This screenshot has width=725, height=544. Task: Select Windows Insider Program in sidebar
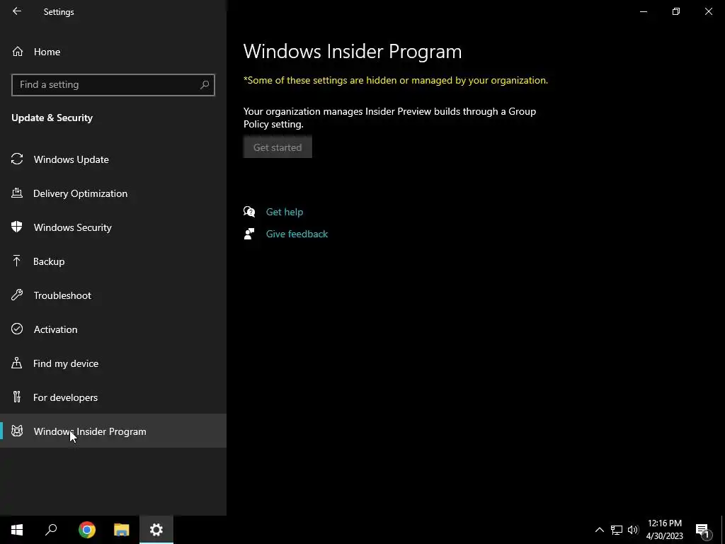coord(113,431)
